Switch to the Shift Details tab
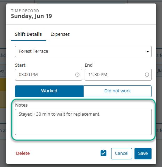 coord(28,34)
